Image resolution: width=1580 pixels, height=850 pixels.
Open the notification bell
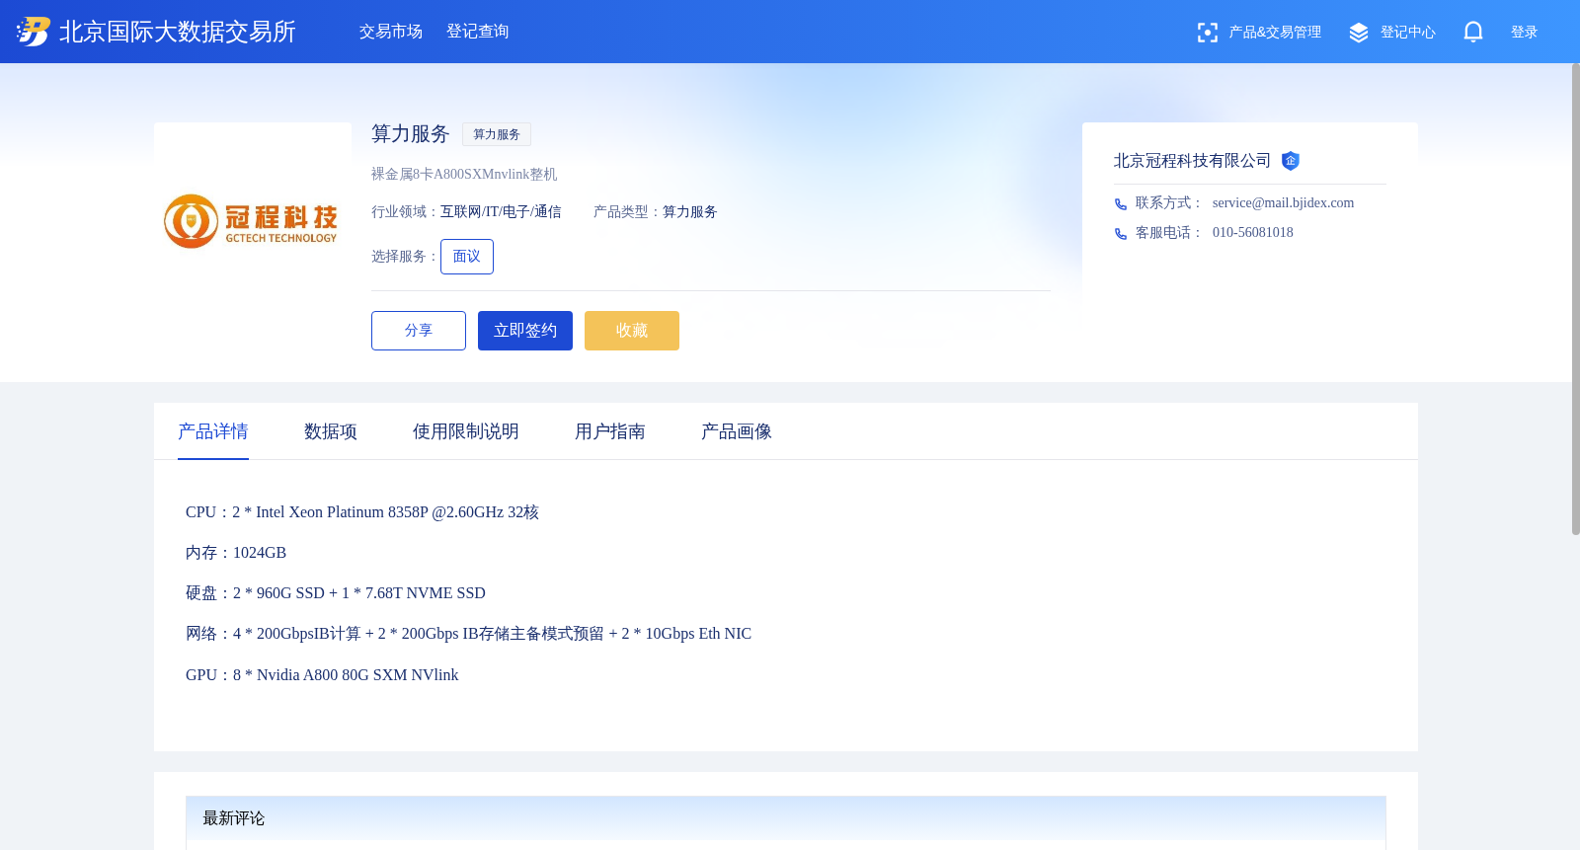tap(1473, 32)
